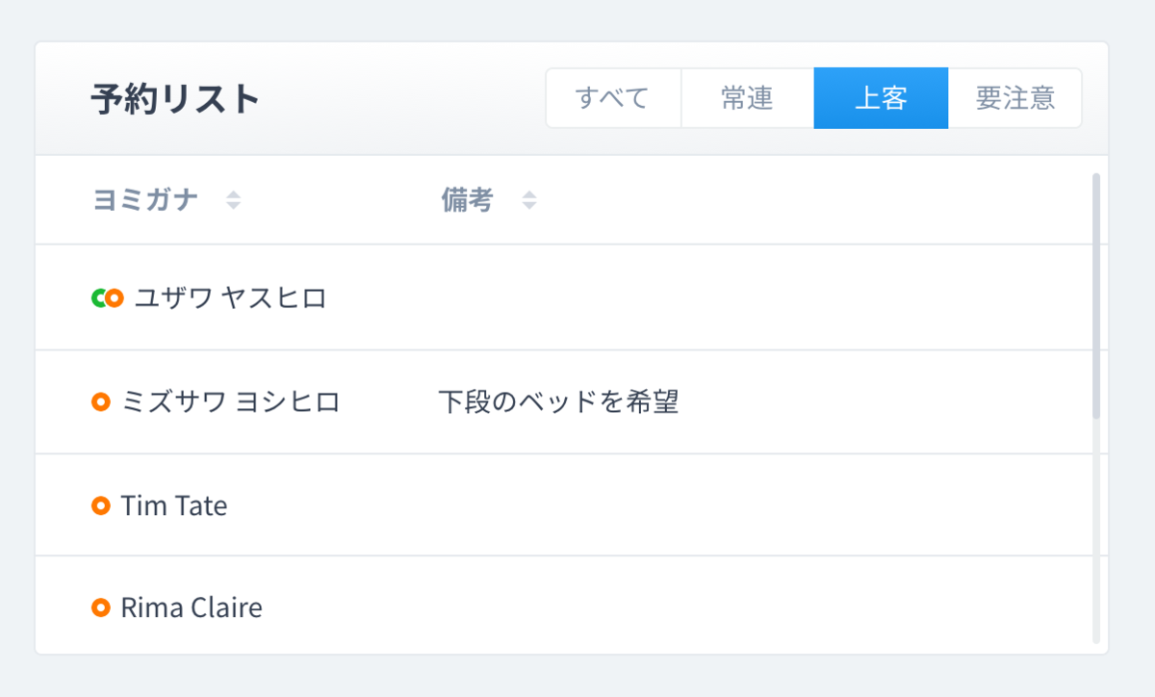This screenshot has width=1155, height=697.
Task: Sort by the ヨミガナ column header
Action: [146, 200]
